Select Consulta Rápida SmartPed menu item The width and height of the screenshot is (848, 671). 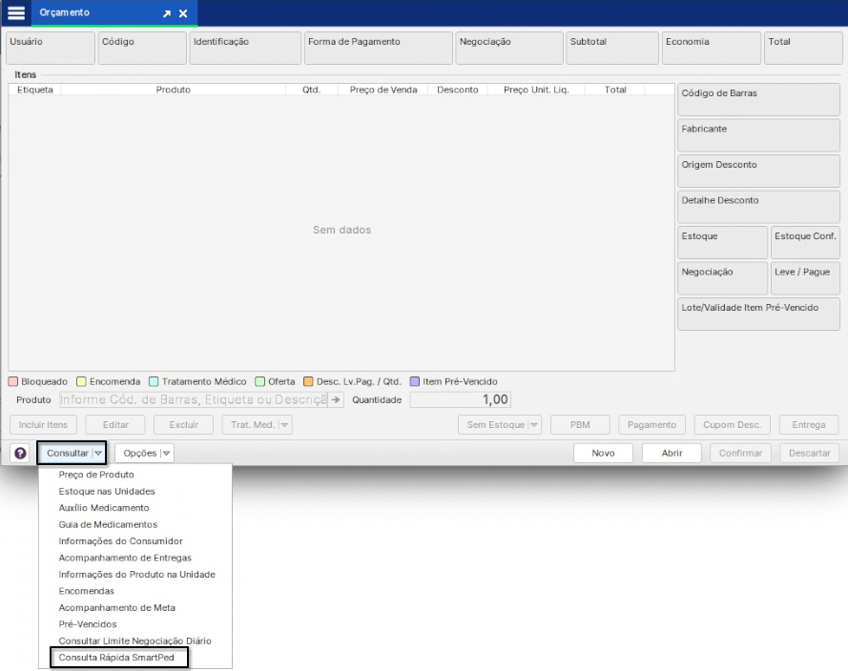117,658
